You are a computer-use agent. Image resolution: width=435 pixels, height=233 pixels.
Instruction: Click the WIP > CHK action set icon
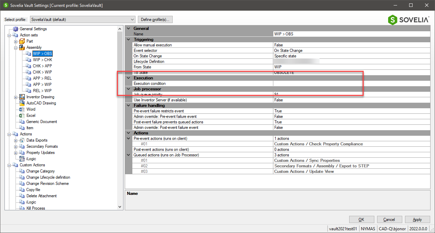point(29,60)
